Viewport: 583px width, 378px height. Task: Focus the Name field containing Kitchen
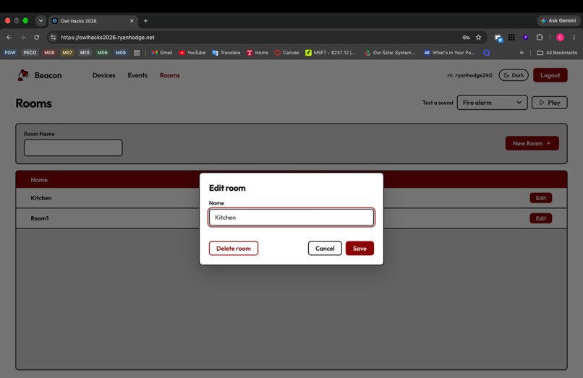click(x=291, y=218)
